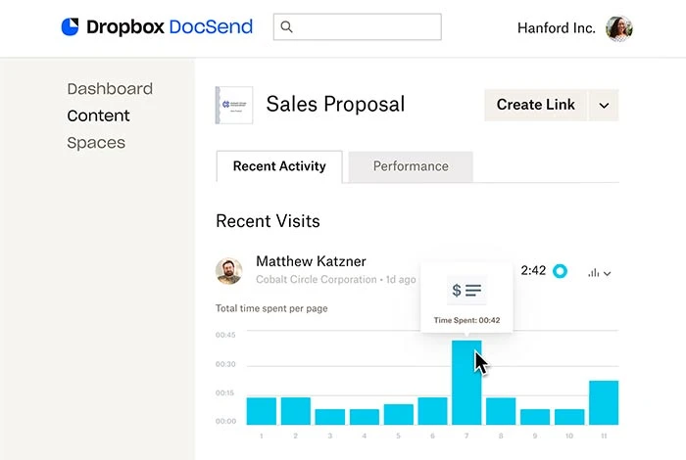This screenshot has height=460, width=686.
Task: Open Dashboard from the sidebar
Action: [110, 89]
